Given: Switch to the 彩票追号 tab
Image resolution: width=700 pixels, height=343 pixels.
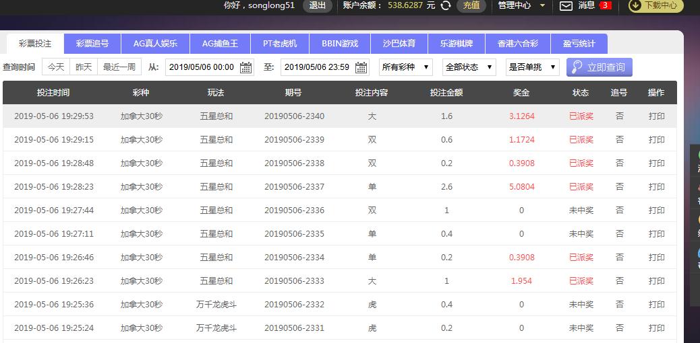Looking at the screenshot, I should pos(92,44).
